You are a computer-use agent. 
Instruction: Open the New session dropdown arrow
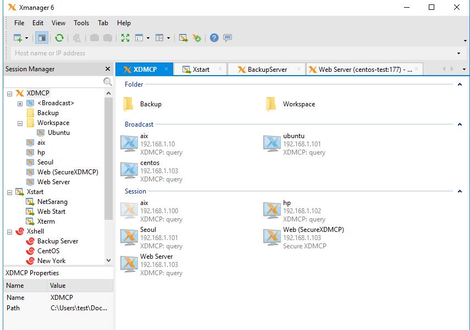(27, 38)
